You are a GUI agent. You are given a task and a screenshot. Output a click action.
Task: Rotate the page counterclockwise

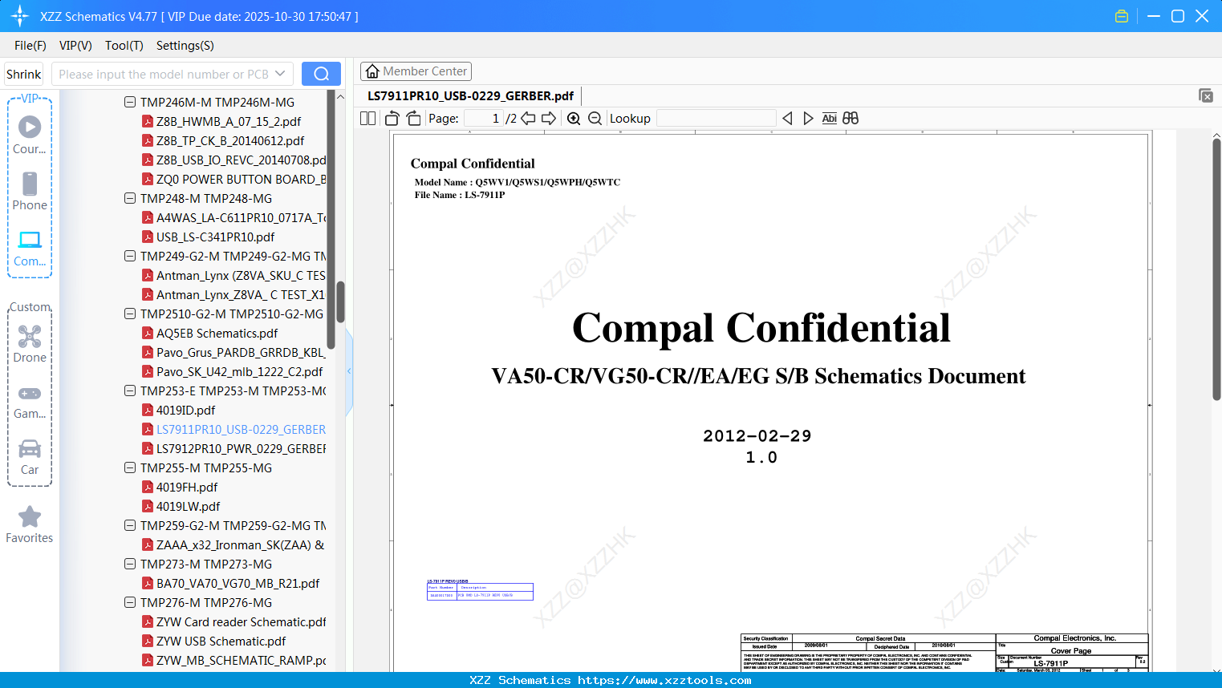click(x=392, y=118)
